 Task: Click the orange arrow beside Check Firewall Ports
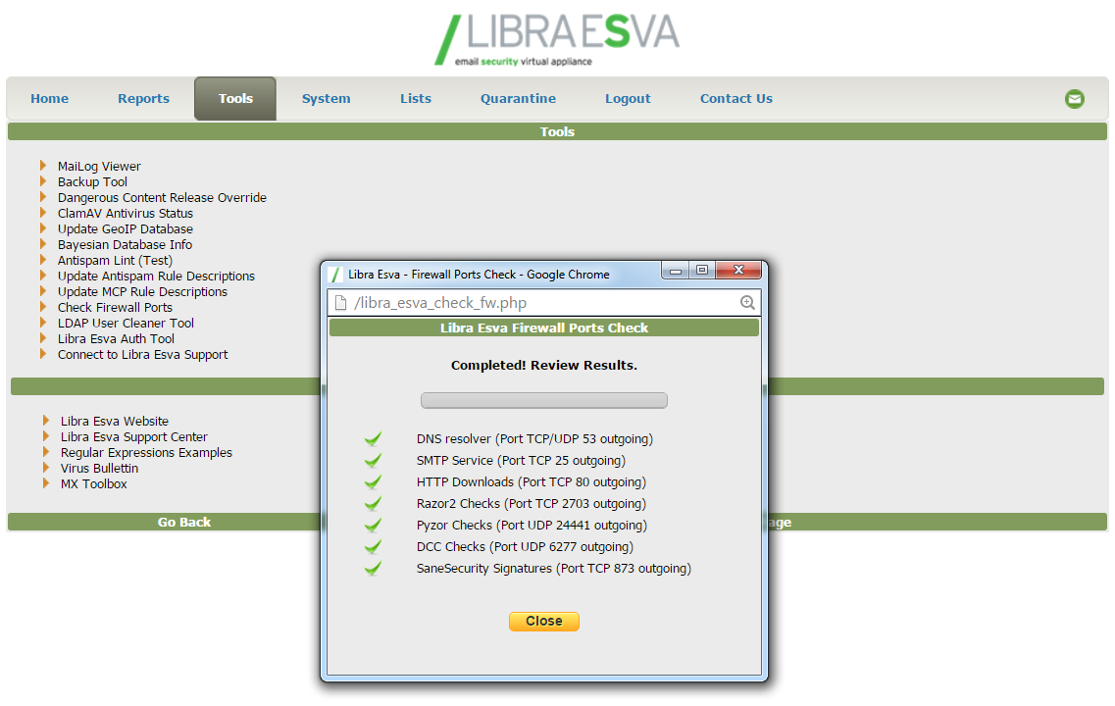[x=43, y=307]
